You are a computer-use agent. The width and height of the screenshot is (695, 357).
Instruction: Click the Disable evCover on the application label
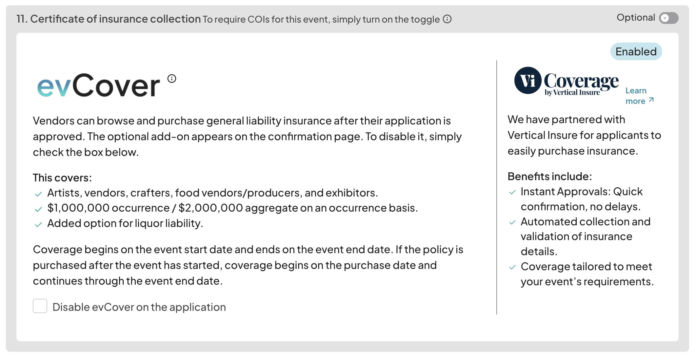point(139,307)
